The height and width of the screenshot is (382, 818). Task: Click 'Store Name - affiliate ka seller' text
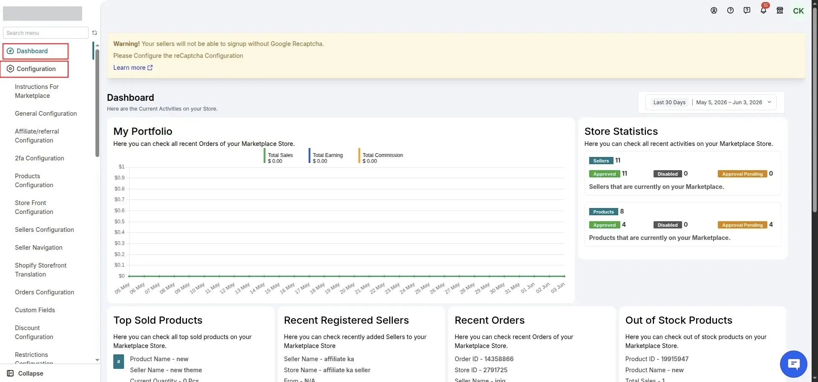327,370
